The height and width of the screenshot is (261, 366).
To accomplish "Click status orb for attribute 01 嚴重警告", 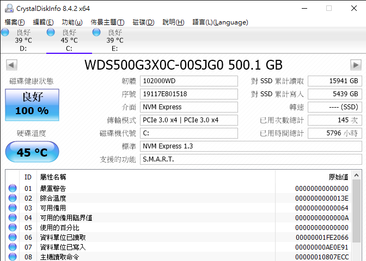I will (13, 188).
